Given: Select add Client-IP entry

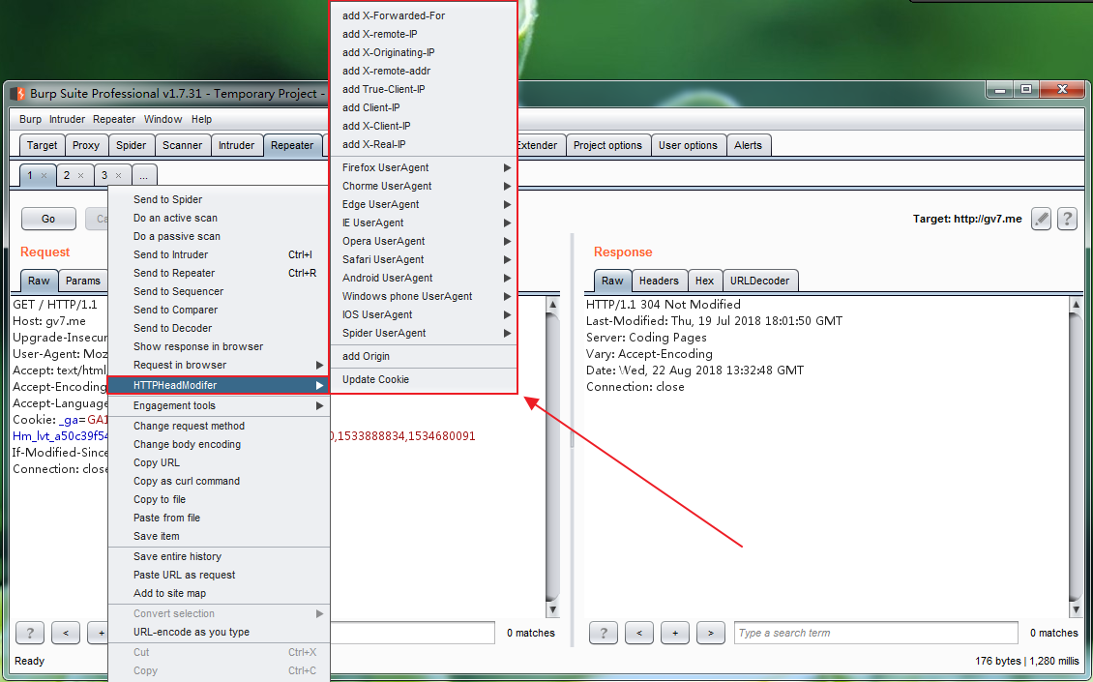Looking at the screenshot, I should 424,107.
